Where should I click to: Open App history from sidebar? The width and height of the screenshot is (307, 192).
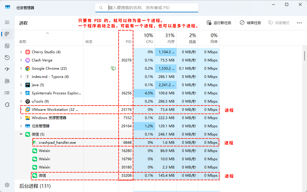(x=7, y=58)
